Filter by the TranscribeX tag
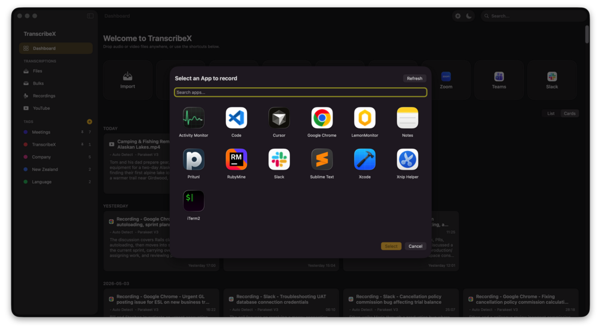Screen dimensions: 601x332 (56, 145)
